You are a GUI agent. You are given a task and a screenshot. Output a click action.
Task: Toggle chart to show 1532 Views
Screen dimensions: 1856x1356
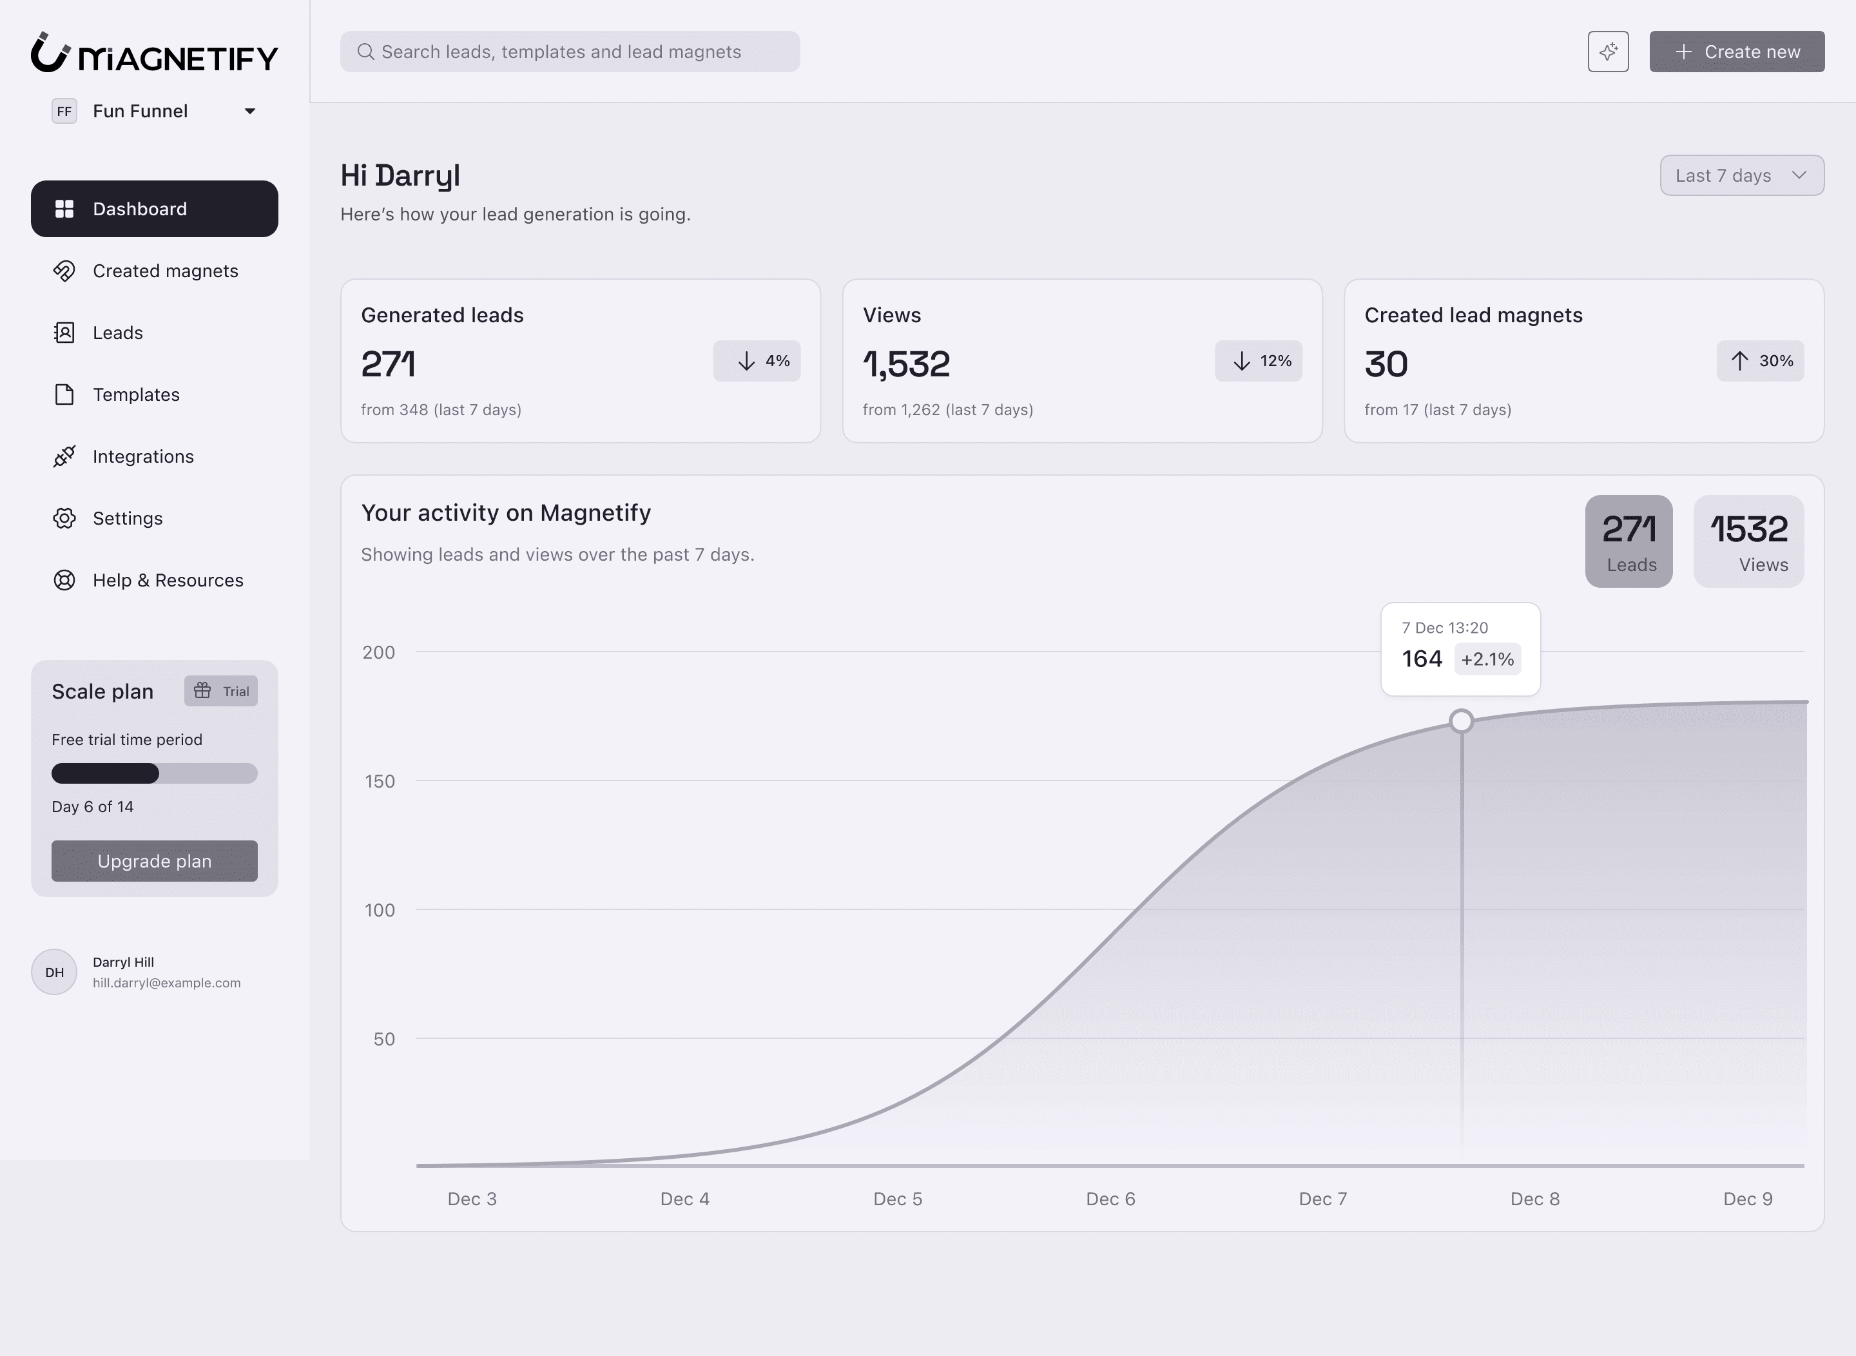point(1748,541)
